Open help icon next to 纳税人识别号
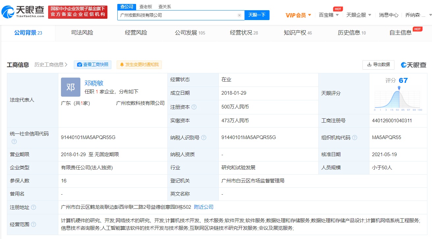Image resolution: width=432 pixels, height=239 pixels. tap(204, 137)
